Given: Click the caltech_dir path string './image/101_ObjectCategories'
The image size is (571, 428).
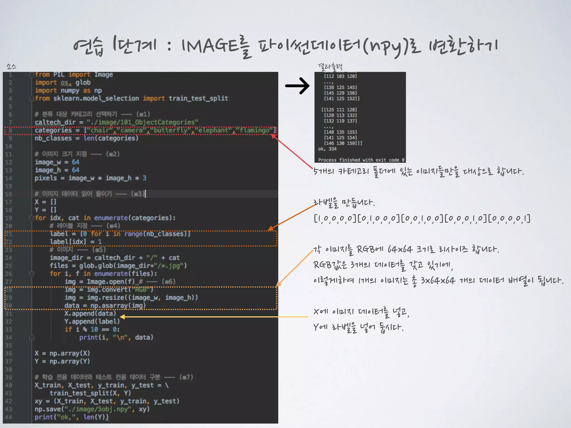Looking at the screenshot, I should pyautogui.click(x=142, y=122).
